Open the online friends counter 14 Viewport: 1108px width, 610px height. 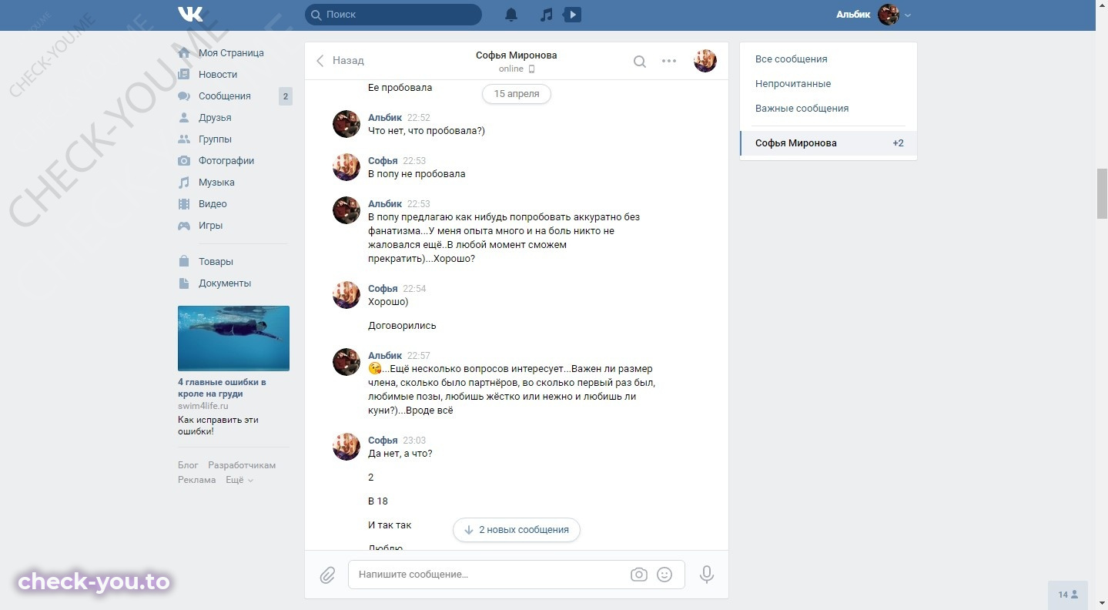pos(1068,595)
